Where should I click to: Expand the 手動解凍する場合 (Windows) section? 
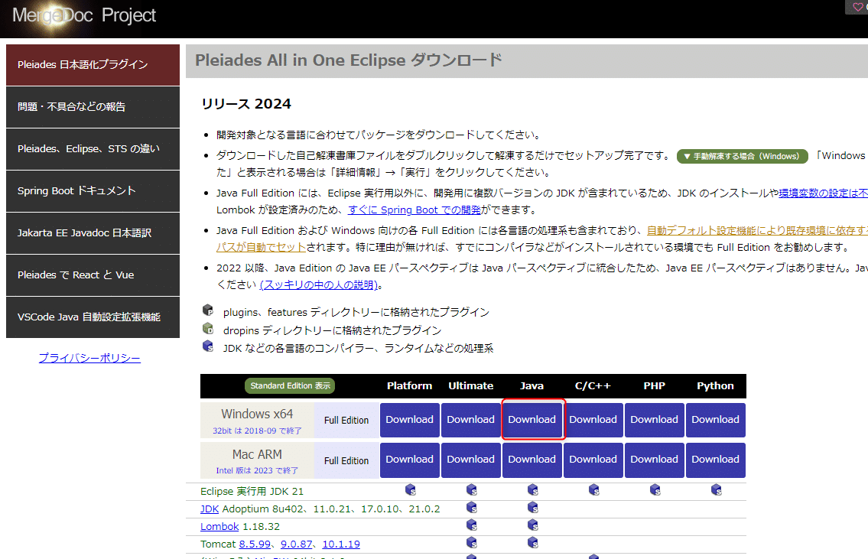click(743, 156)
